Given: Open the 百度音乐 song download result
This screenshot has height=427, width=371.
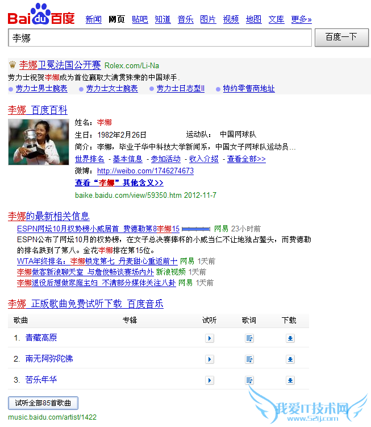Looking at the screenshot, I should 85,304.
